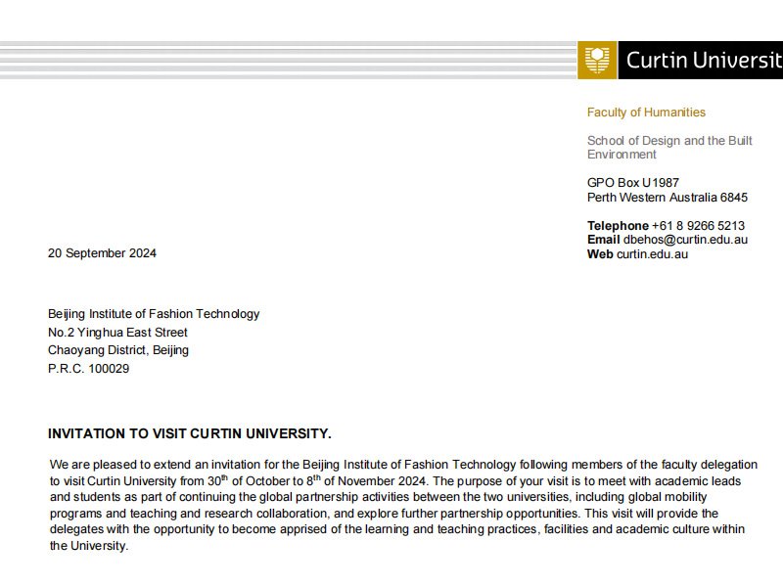Click 'Beijing Institute of Fashion Technology' address line
Viewport: 783px width, 587px height.
154,314
